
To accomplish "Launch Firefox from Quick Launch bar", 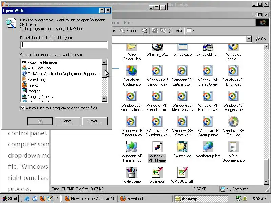I will (43, 199).
